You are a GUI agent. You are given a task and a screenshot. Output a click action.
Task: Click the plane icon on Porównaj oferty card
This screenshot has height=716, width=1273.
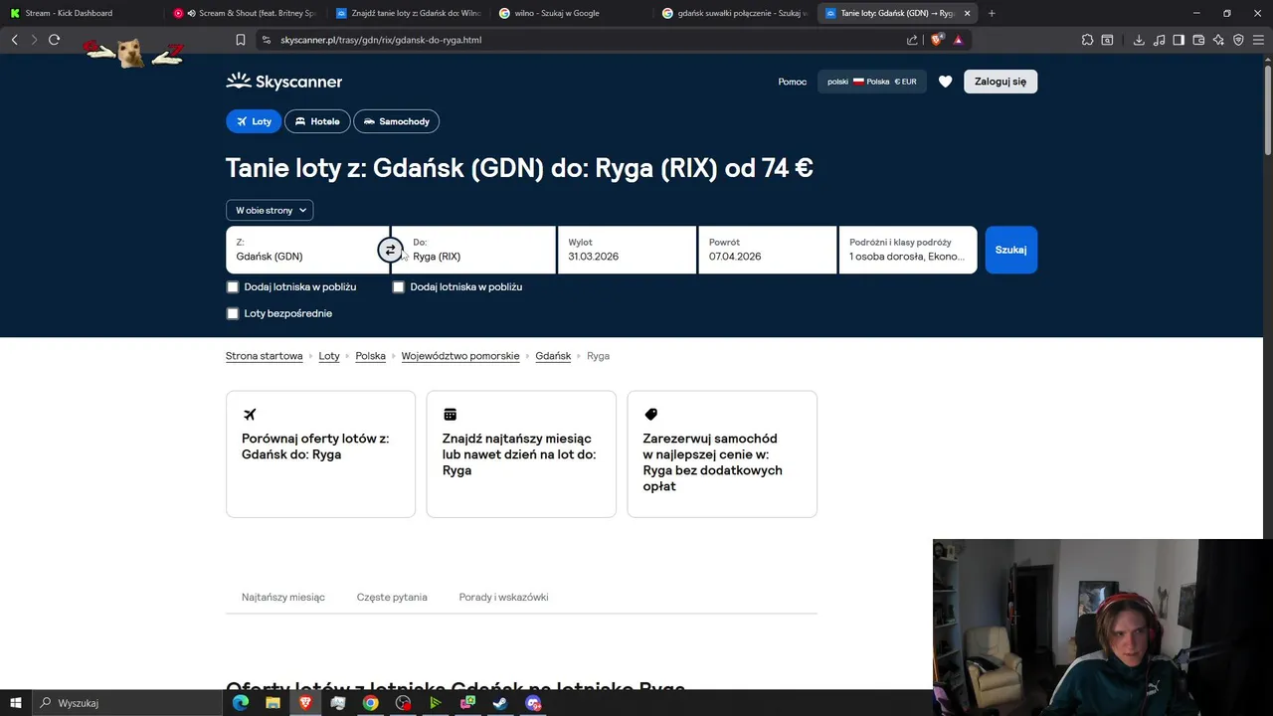[x=250, y=414]
